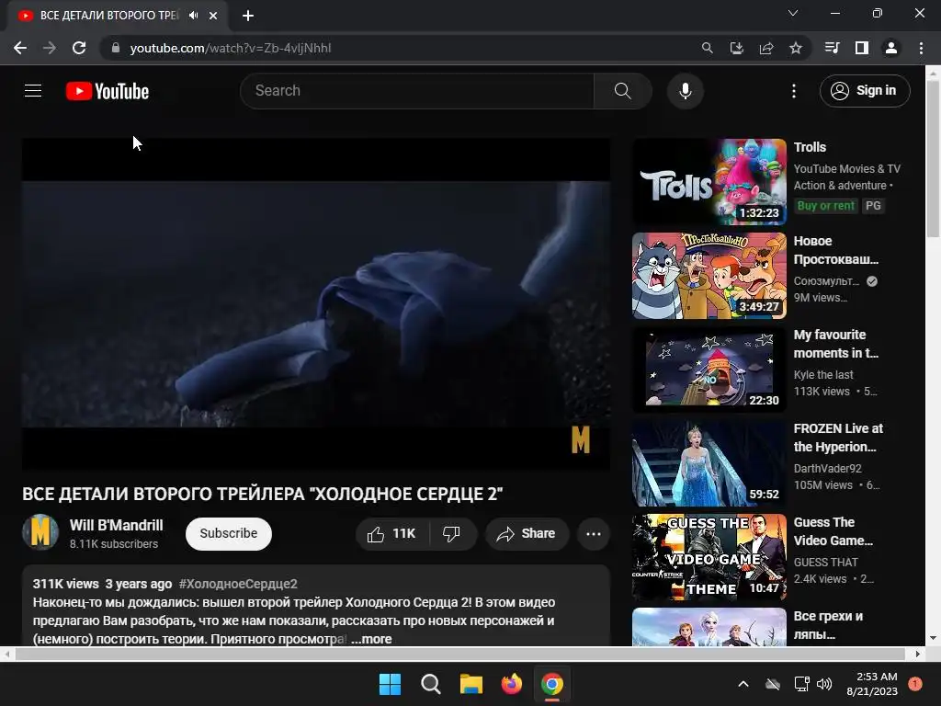Open Новое Простоквашино video thumbnail

709,276
